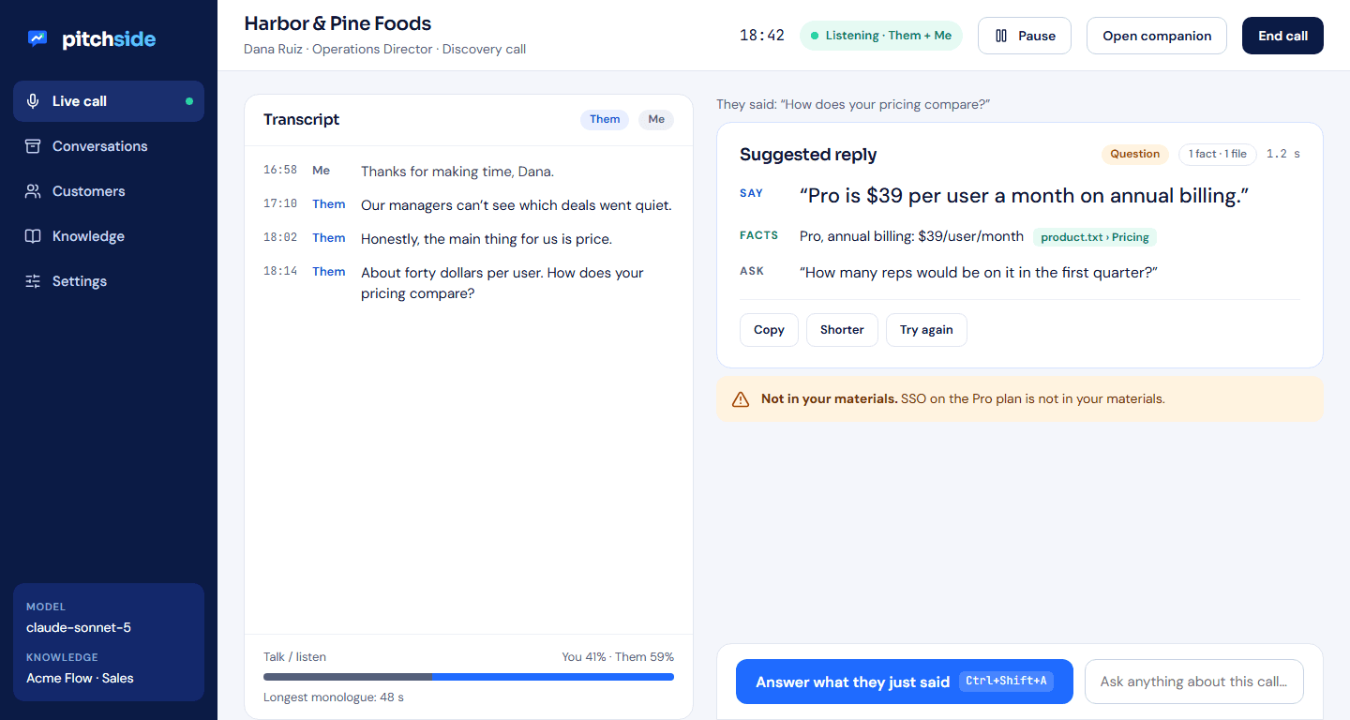The width and height of the screenshot is (1350, 720).
Task: Click the people icon beside Customers
Action: (33, 191)
